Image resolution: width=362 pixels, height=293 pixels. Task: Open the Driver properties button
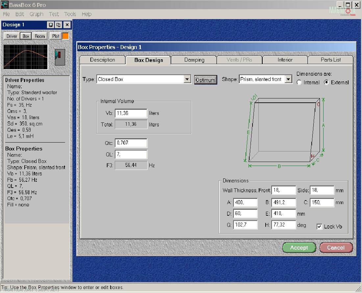pyautogui.click(x=12, y=36)
